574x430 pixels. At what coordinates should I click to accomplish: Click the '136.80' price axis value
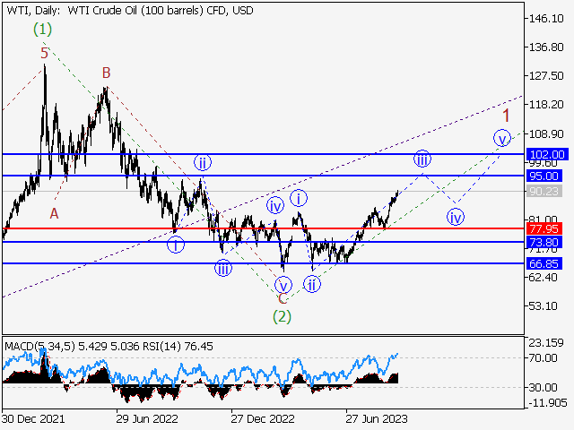pyautogui.click(x=546, y=47)
